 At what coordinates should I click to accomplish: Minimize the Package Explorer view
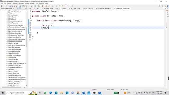[x=24, y=8]
